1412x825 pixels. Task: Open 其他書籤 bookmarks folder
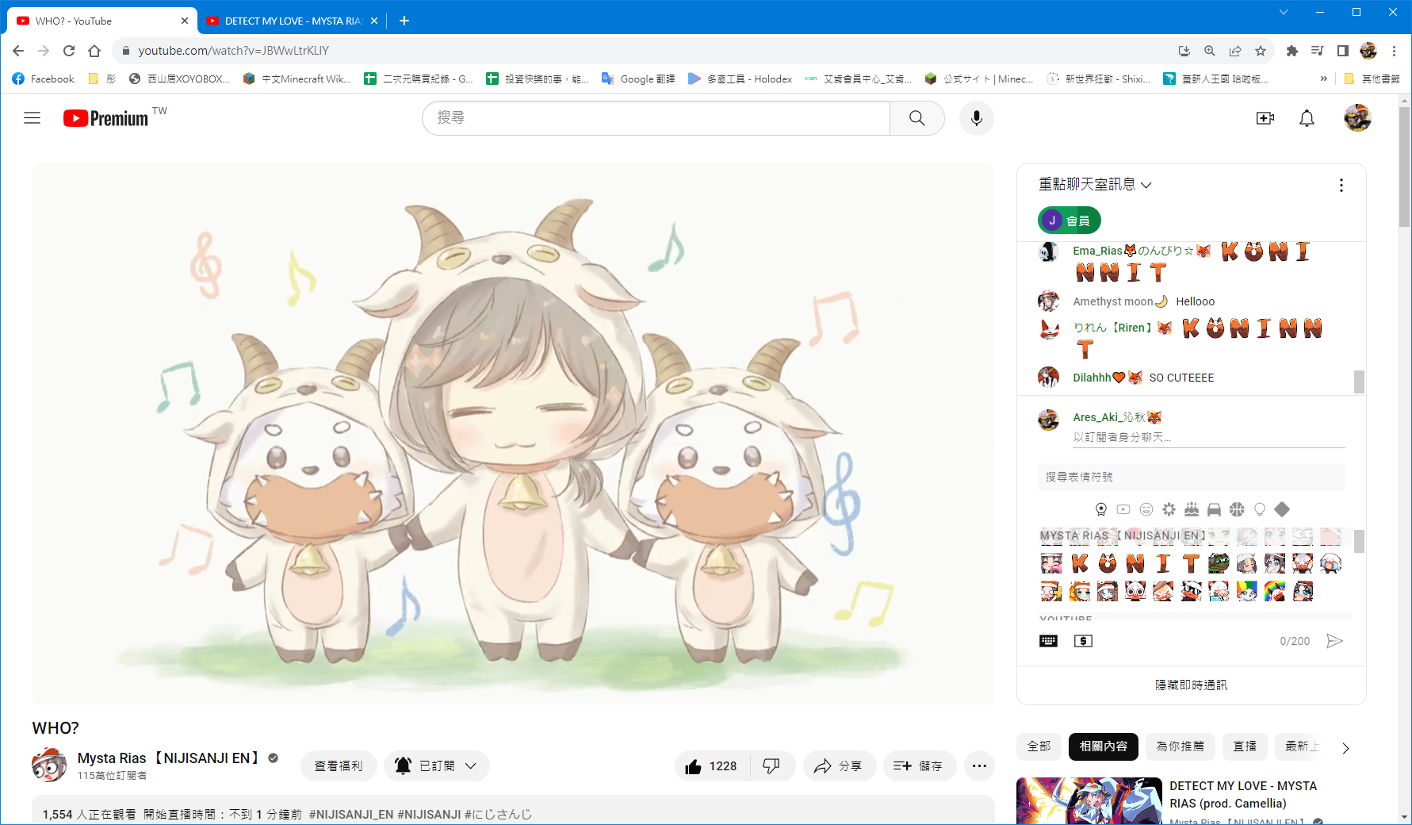pos(1372,79)
